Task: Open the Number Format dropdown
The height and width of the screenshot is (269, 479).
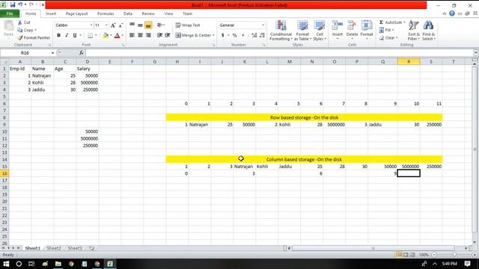Action: (263, 25)
